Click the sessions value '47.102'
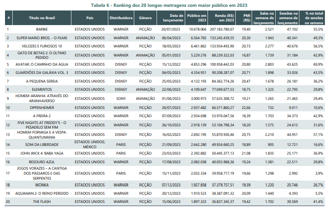This screenshot has height=212, width=329. (x=292, y=29)
